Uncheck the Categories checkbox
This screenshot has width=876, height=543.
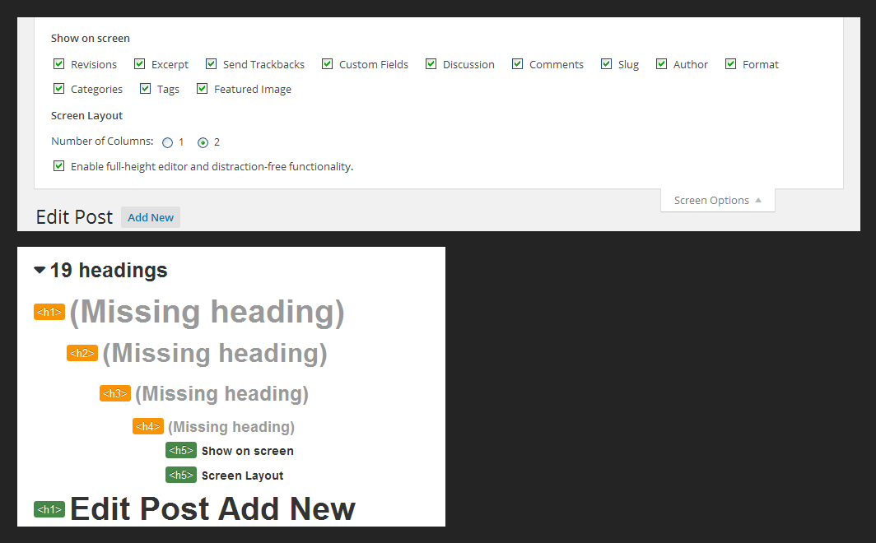click(x=58, y=89)
